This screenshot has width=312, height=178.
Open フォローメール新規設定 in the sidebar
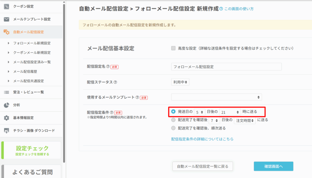coord(32,43)
